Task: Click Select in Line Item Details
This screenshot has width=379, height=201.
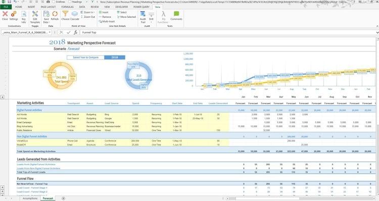Action: coord(122,12)
